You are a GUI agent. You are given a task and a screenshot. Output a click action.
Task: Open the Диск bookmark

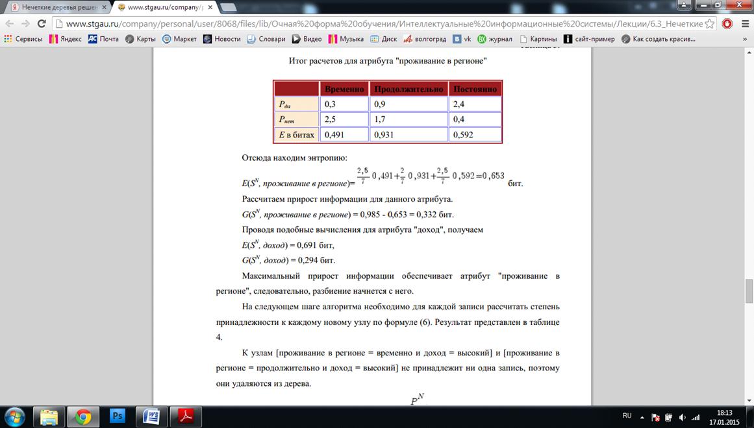(x=384, y=39)
